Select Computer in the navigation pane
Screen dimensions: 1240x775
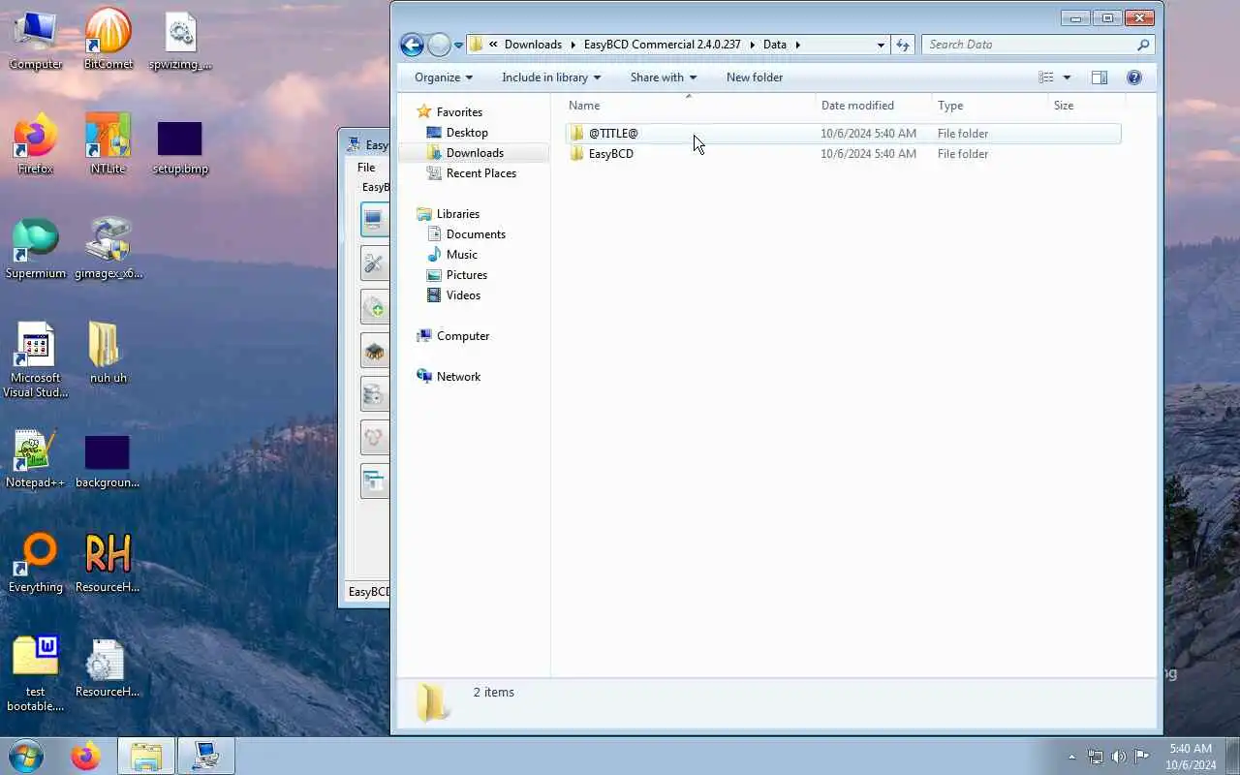point(462,336)
